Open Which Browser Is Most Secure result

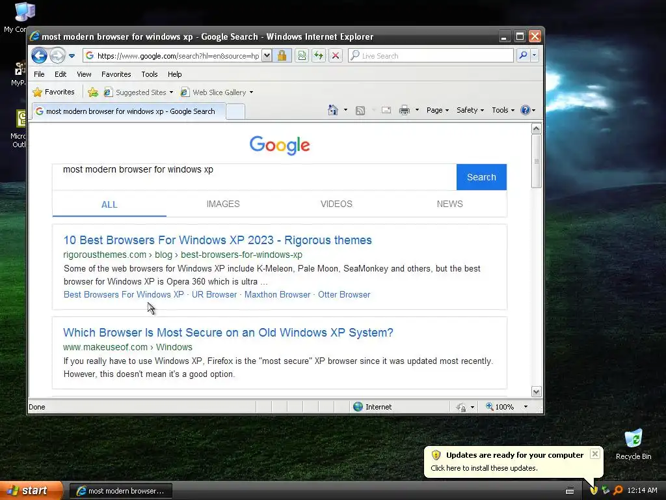coord(228,333)
